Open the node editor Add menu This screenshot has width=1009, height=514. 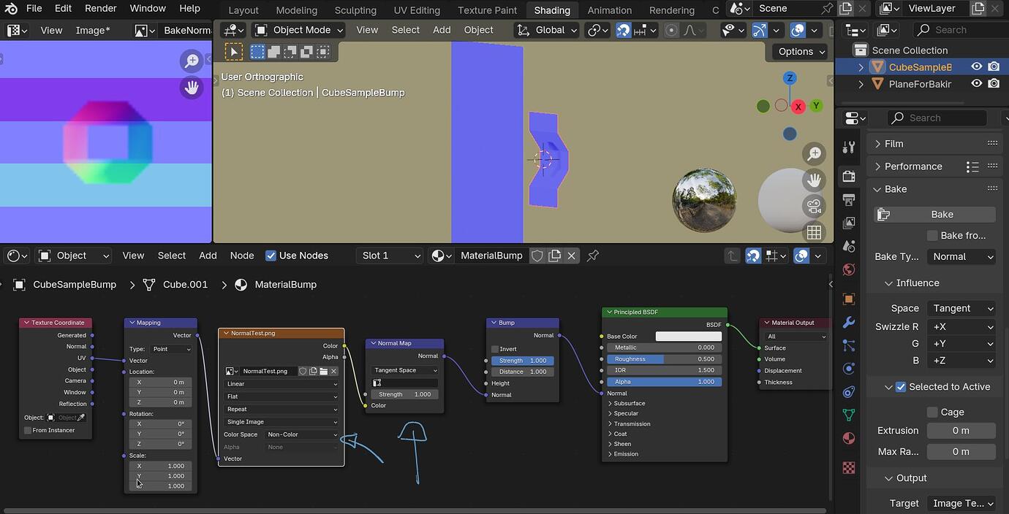(208, 256)
